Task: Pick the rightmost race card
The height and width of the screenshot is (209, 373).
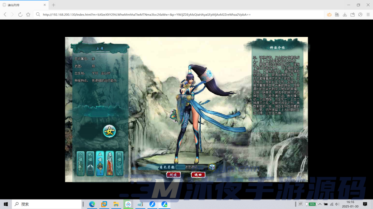Action: [119, 164]
